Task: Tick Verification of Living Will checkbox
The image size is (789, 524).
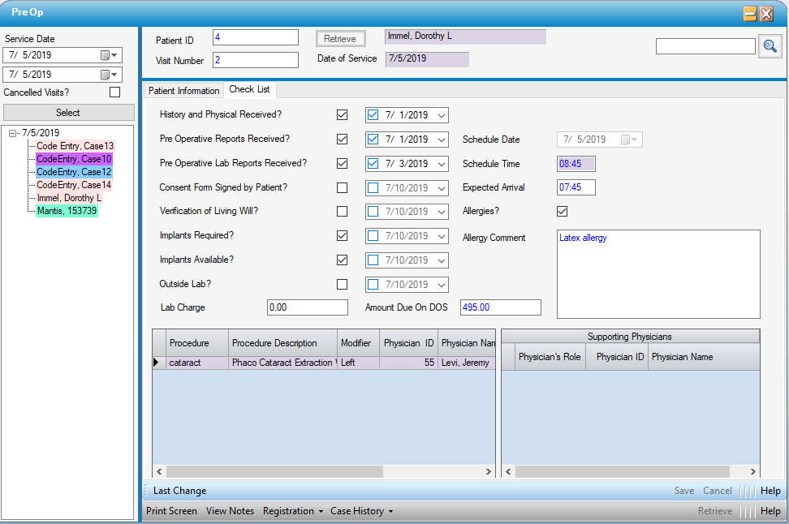Action: 342,212
